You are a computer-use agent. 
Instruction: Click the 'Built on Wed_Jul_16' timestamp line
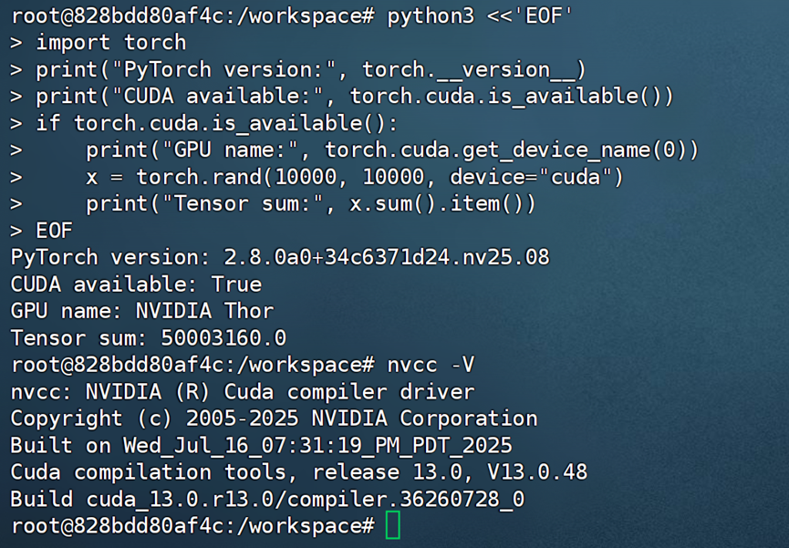point(261,446)
